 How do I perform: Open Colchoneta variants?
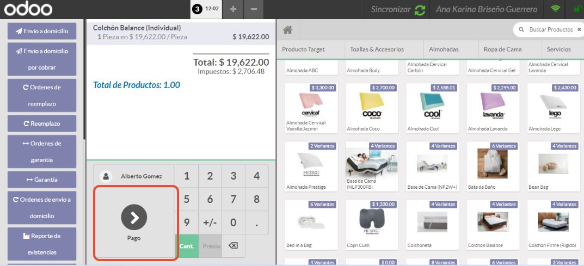tap(432, 225)
